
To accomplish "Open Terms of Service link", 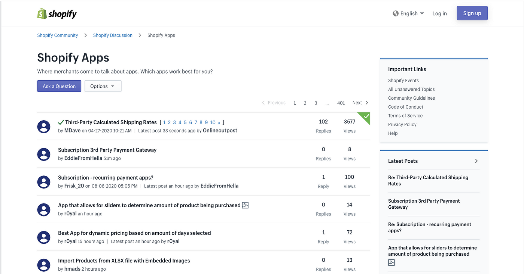I will pyautogui.click(x=405, y=116).
